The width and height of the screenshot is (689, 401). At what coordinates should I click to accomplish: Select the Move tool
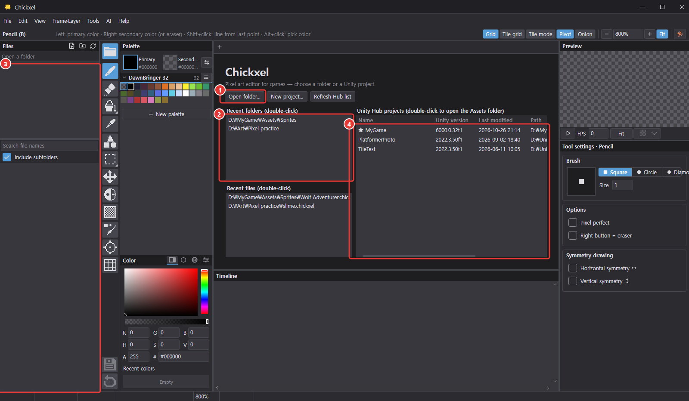pyautogui.click(x=110, y=177)
